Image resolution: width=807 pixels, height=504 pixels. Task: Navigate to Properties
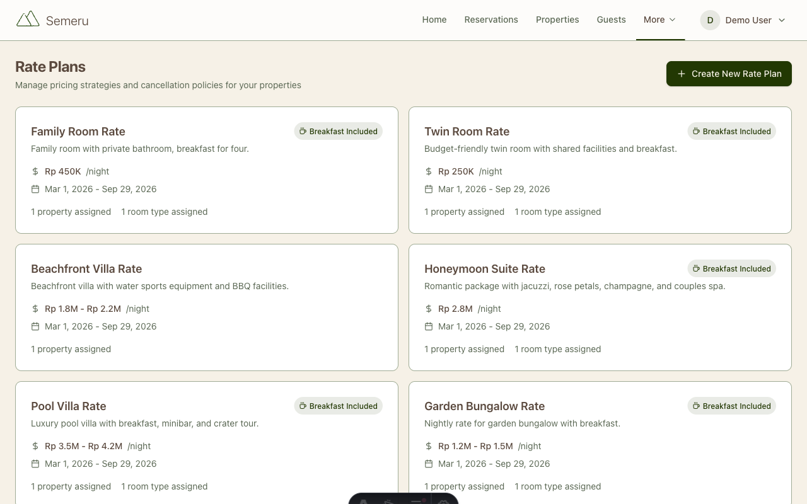pyautogui.click(x=557, y=20)
